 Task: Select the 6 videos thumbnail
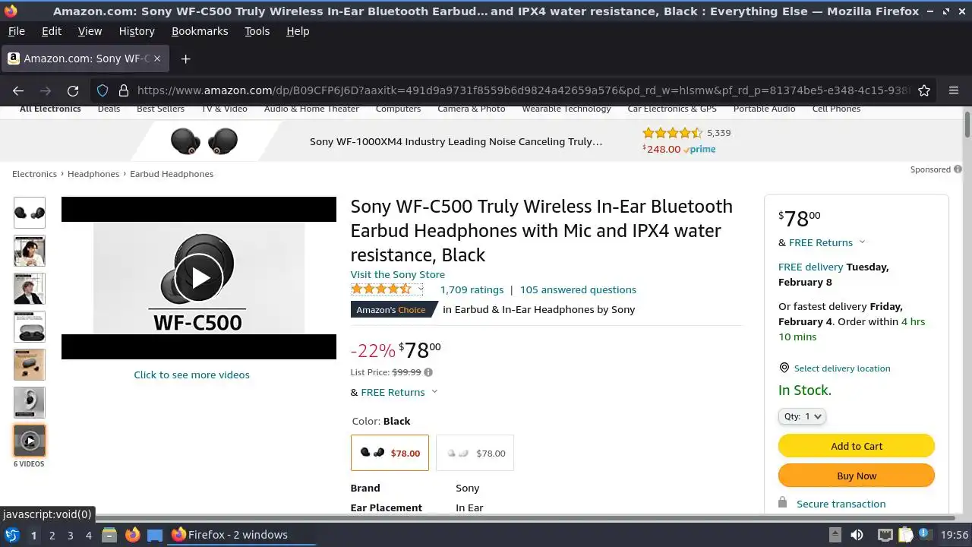(x=30, y=441)
